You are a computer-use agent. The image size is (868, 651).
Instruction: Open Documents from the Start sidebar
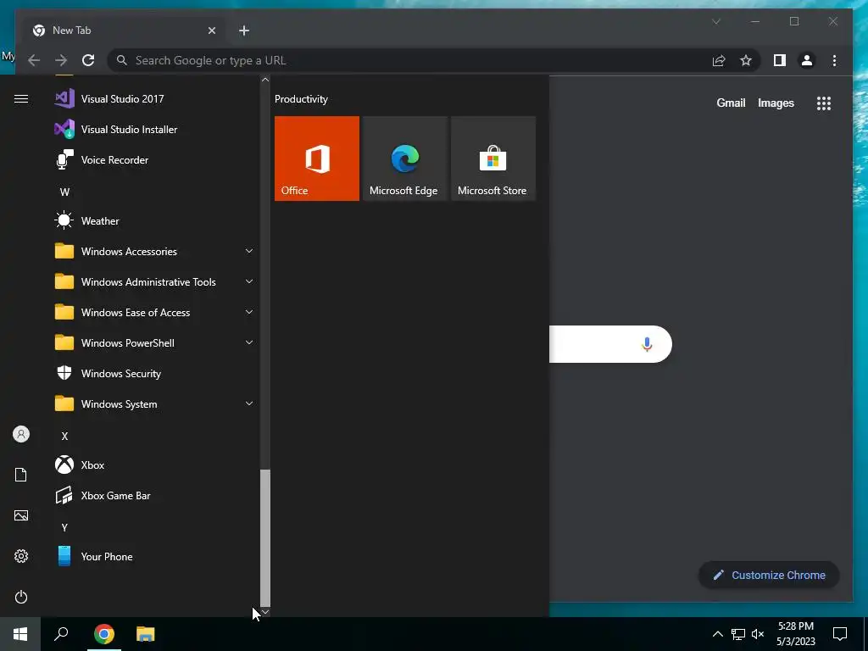click(21, 475)
